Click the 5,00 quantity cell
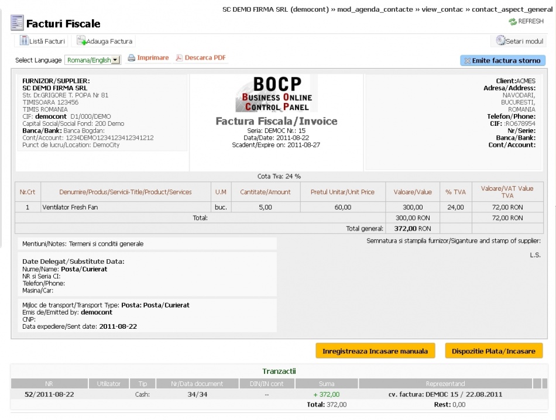This screenshot has width=556, height=420. (265, 207)
